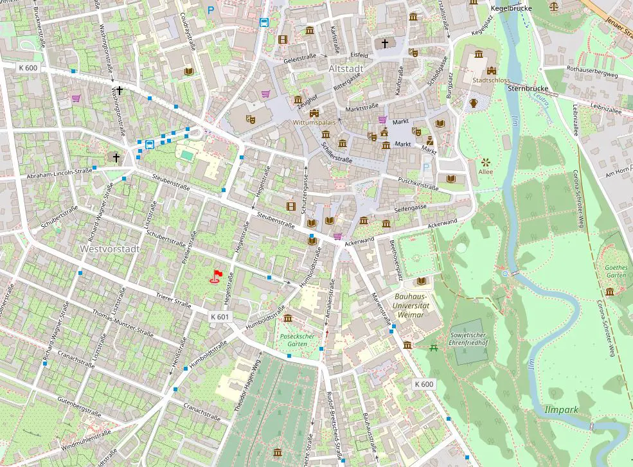
Task: Click the bus stop icon on Washingtonstraße
Action: [x=150, y=145]
